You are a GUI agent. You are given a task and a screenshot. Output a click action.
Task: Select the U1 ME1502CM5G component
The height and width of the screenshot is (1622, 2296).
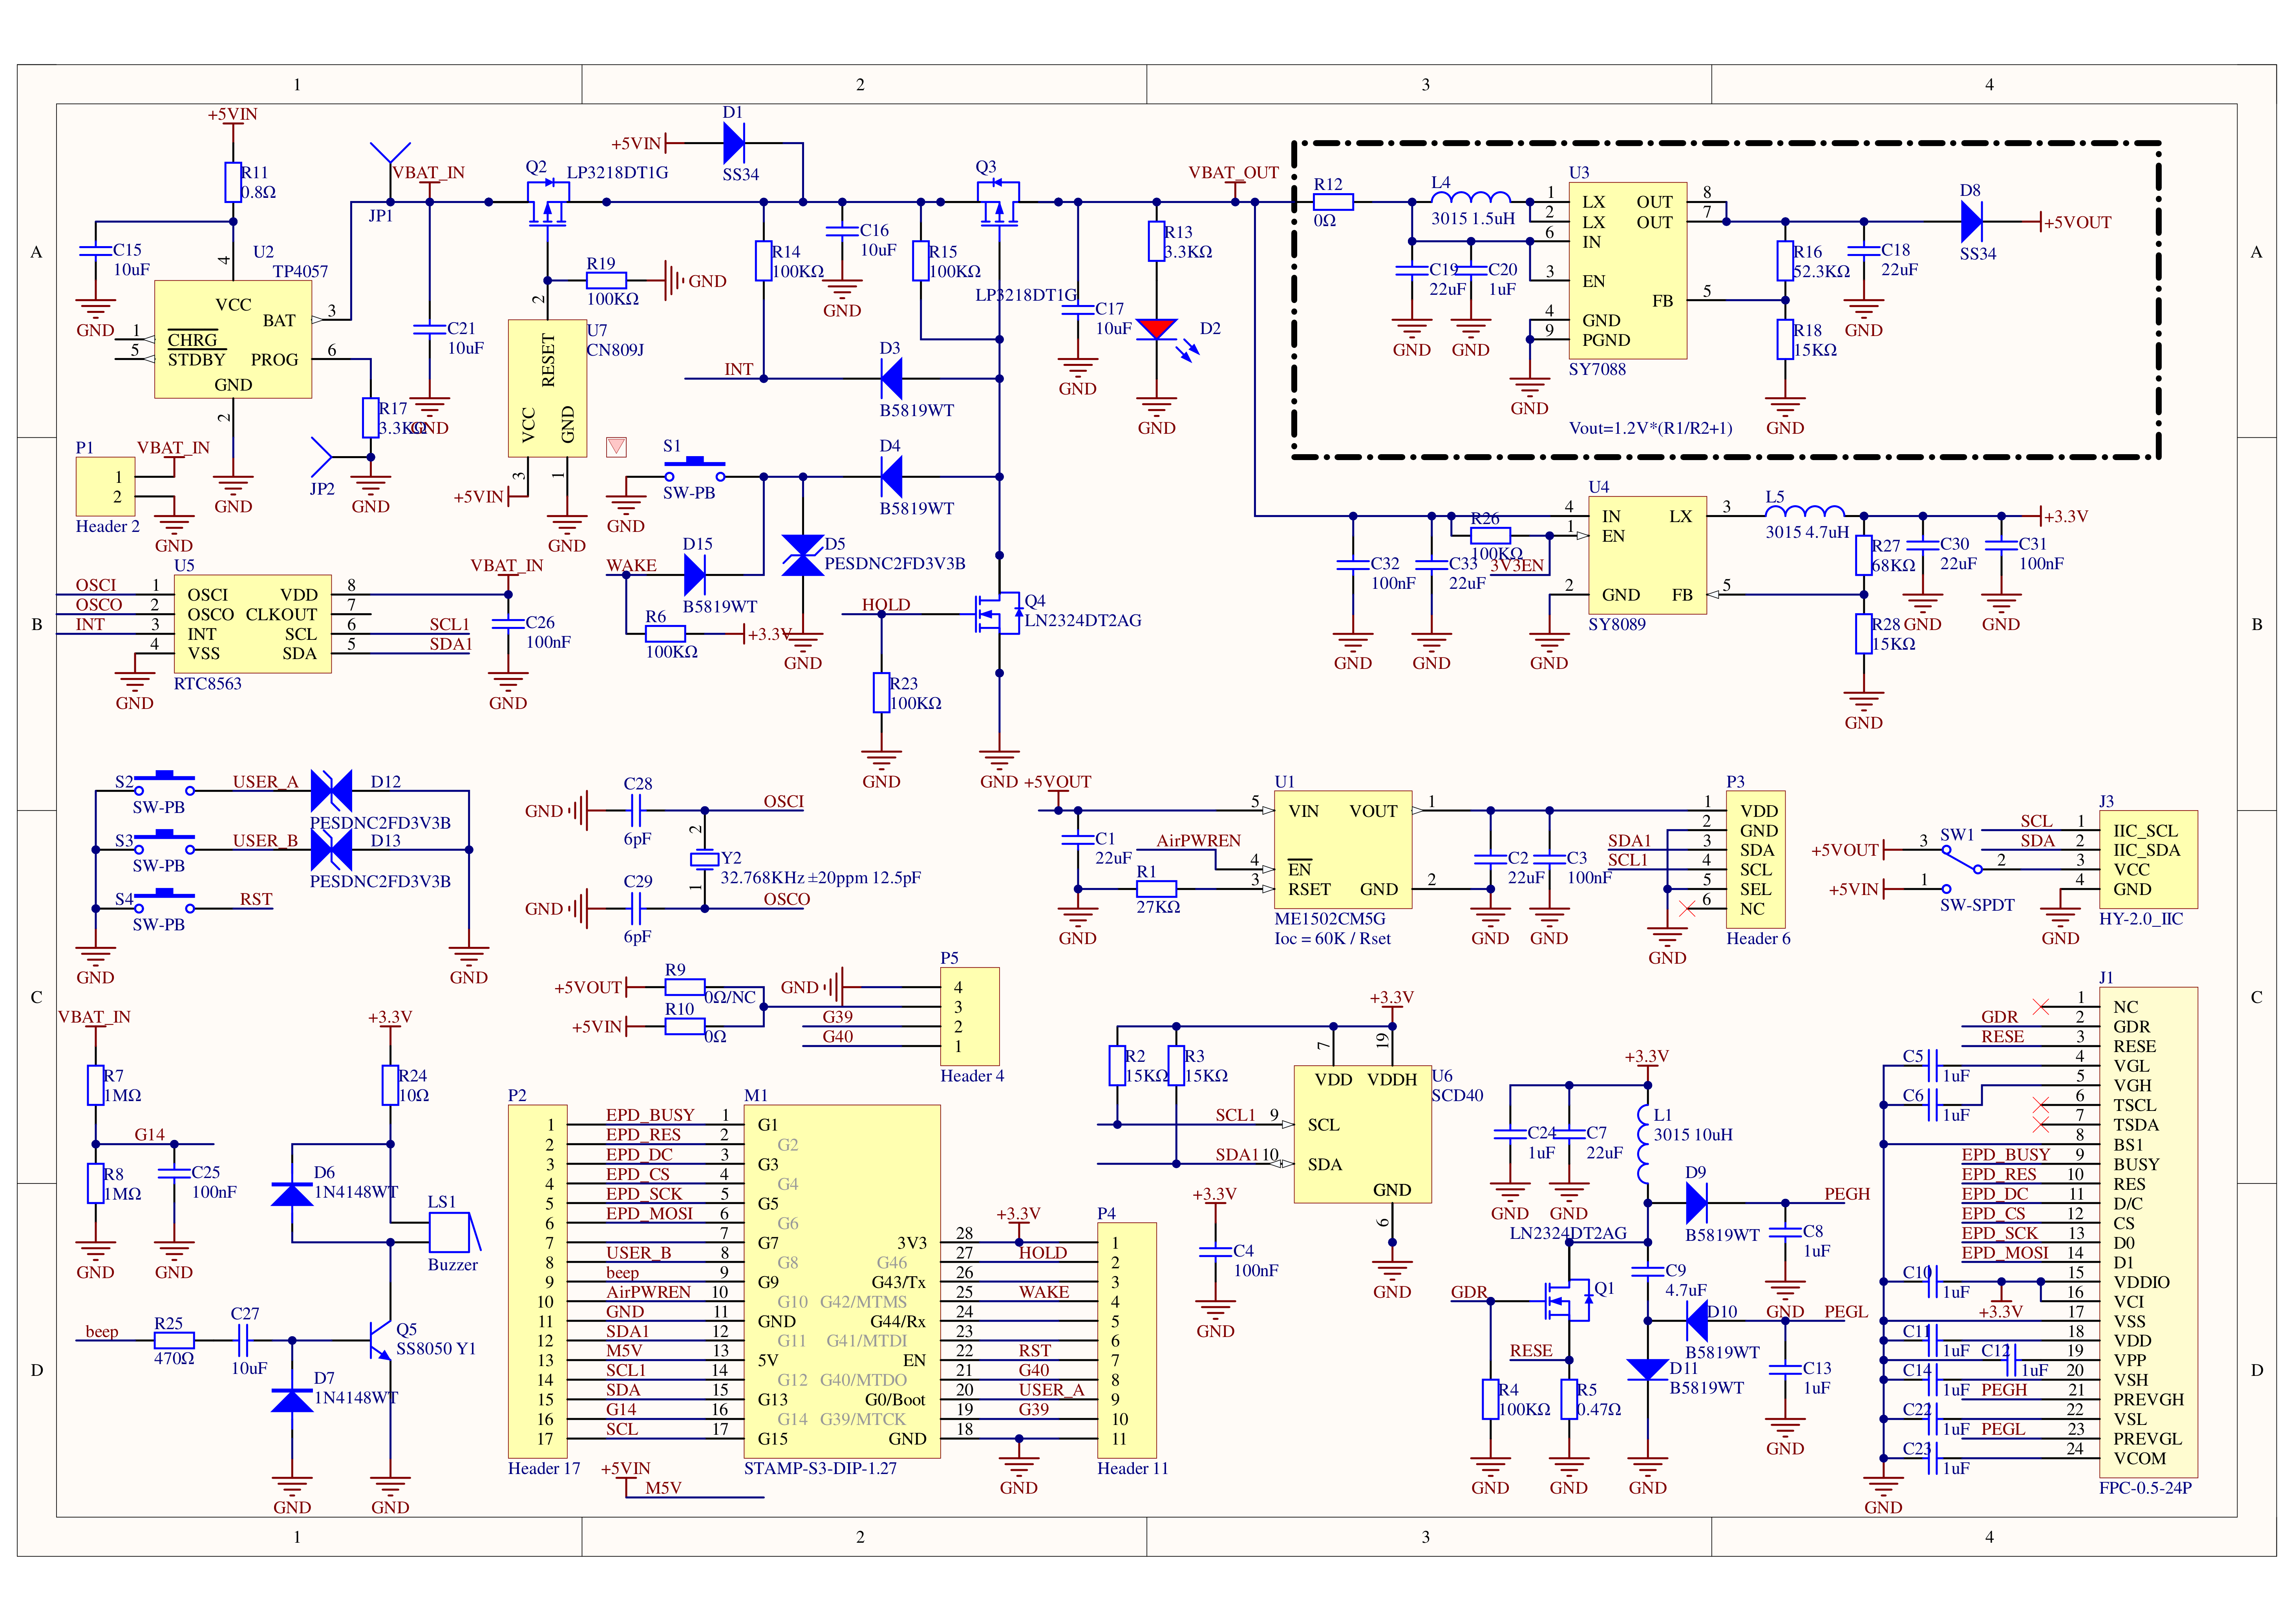1343,849
